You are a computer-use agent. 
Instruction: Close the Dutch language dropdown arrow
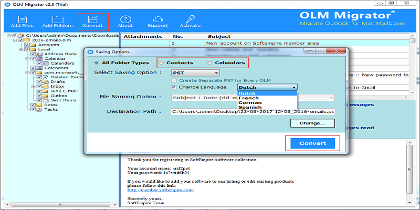294,87
